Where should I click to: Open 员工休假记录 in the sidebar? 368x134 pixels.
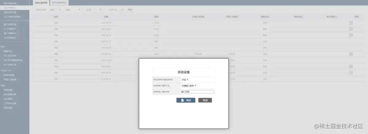pyautogui.click(x=10, y=65)
